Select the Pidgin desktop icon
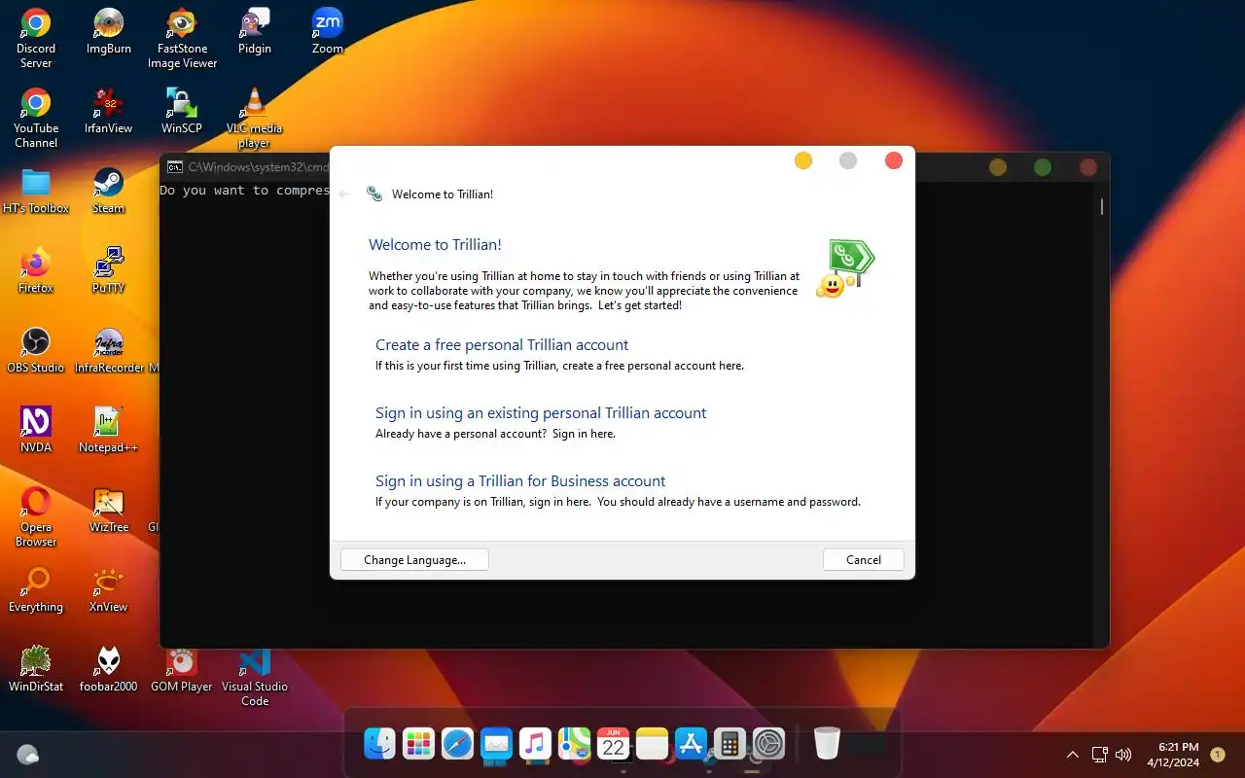 (255, 32)
